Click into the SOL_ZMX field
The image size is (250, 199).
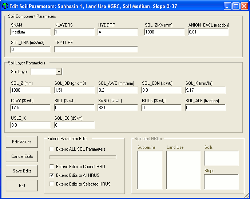pyautogui.click(x=164, y=32)
